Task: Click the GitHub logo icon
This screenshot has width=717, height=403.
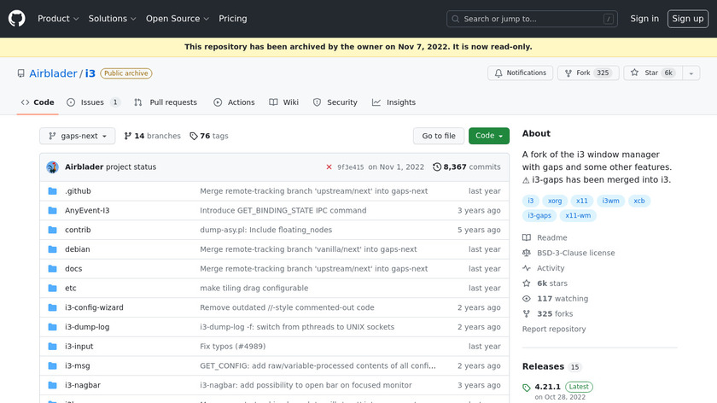Action: pos(17,18)
